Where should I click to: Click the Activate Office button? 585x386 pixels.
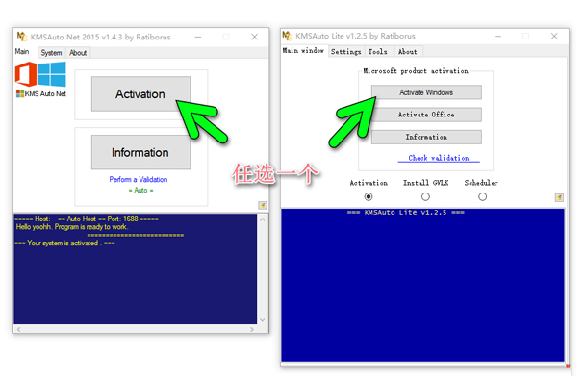(x=425, y=115)
